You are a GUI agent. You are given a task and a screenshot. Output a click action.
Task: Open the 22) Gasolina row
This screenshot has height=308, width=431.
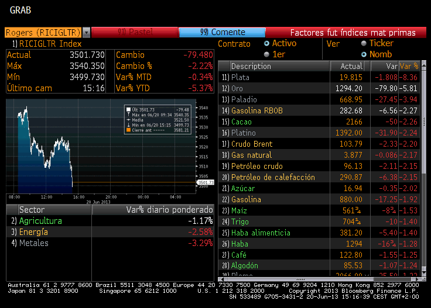coord(319,199)
